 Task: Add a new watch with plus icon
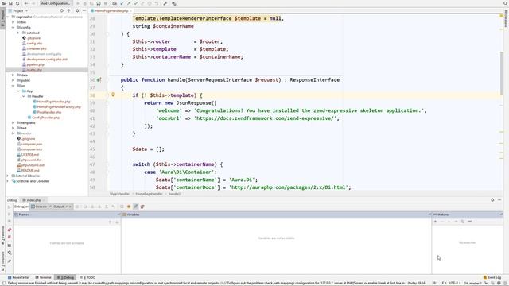435,222
